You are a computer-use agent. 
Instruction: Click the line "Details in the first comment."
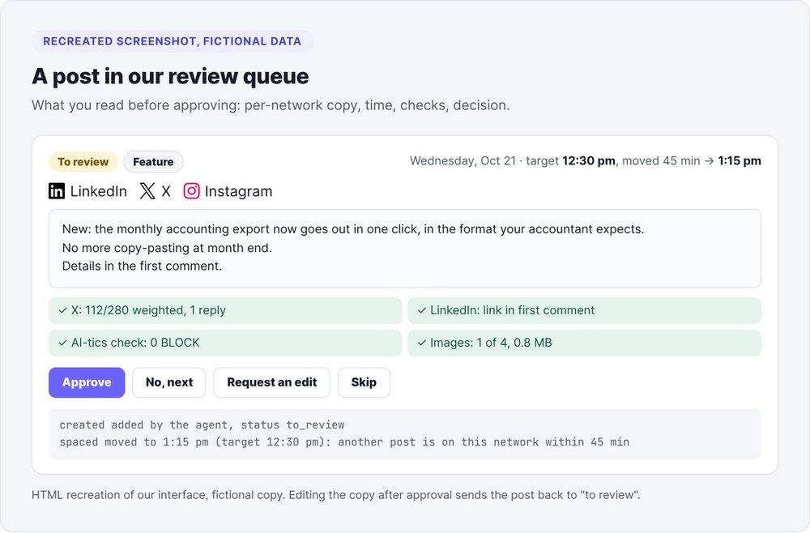[142, 266]
